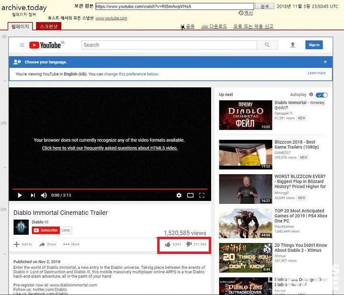
Task: Switch to the 웹페이지 tab
Action: point(20,26)
